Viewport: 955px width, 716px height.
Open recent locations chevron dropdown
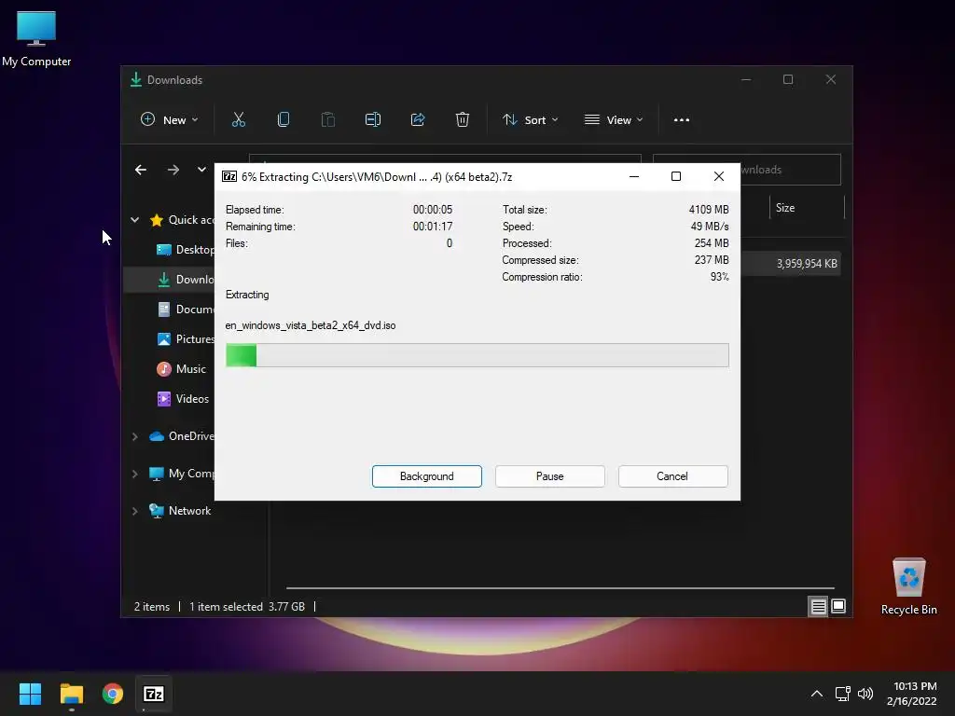click(201, 170)
